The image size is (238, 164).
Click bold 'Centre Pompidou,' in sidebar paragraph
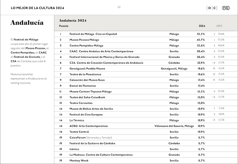[x=23, y=53]
